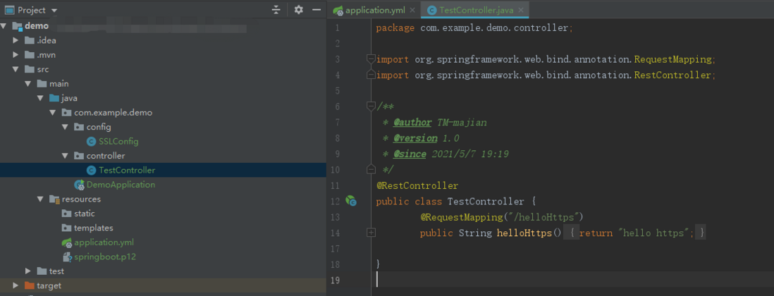Image resolution: width=774 pixels, height=296 pixels.
Task: Select TestController in the project tree
Action: click(127, 171)
